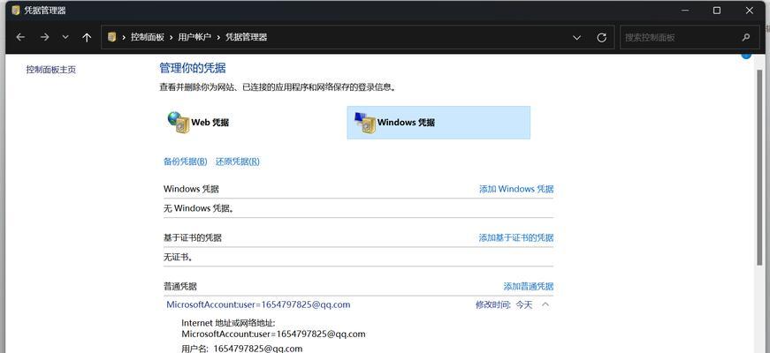Screen dimensions: 770x353
Task: Open the 控制面板 breadcrumb
Action: [x=148, y=37]
